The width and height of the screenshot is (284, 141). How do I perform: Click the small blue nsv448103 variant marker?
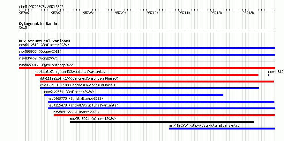(x=269, y=75)
